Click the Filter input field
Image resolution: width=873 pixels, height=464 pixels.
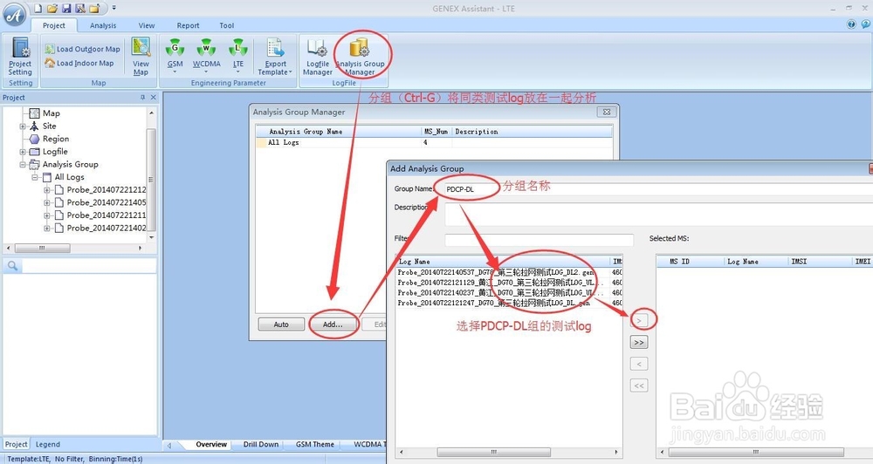[539, 239]
